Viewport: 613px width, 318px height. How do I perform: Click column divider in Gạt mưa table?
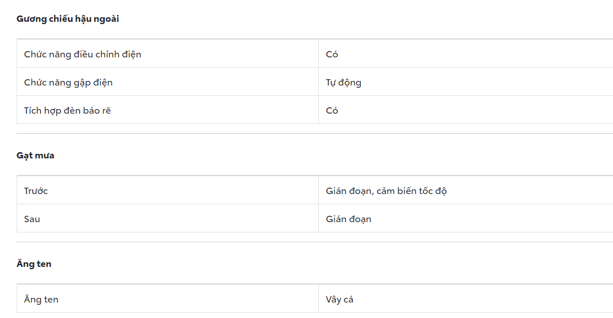tap(318, 205)
